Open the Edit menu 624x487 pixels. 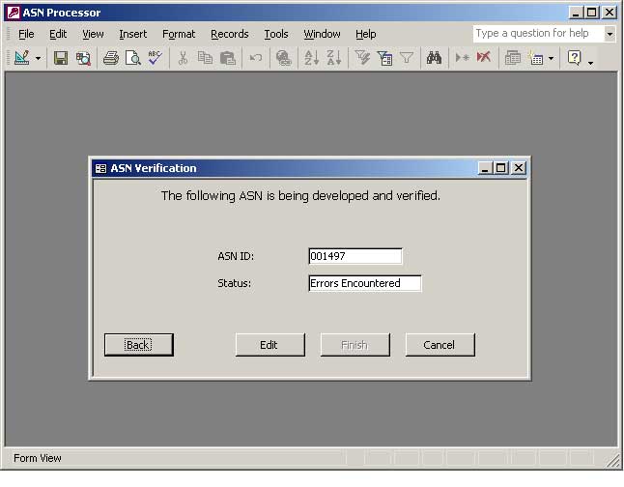click(58, 34)
